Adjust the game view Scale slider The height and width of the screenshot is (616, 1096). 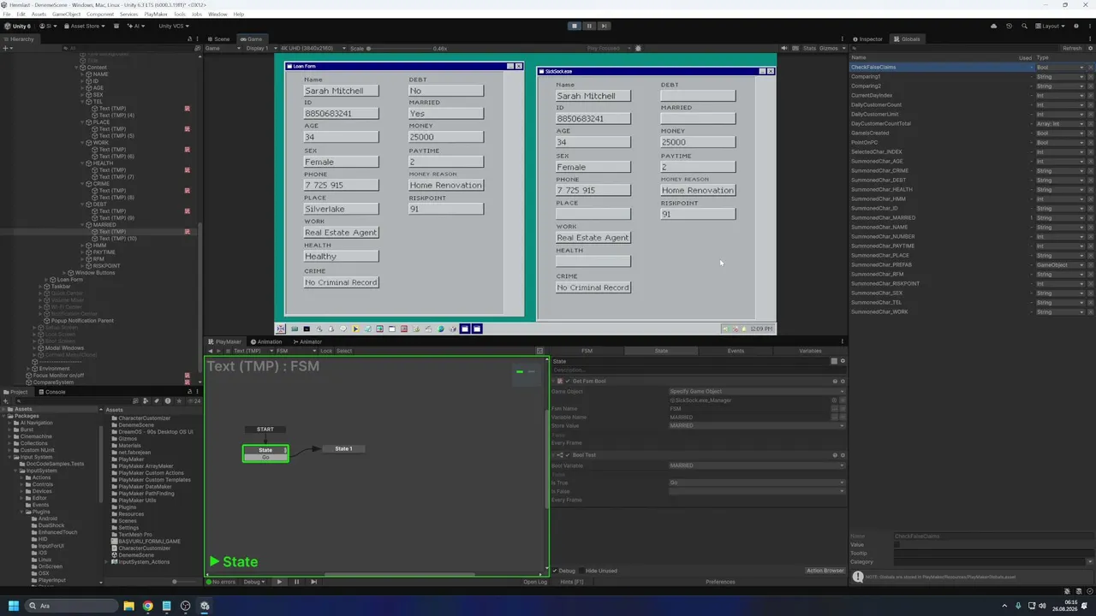point(401,49)
